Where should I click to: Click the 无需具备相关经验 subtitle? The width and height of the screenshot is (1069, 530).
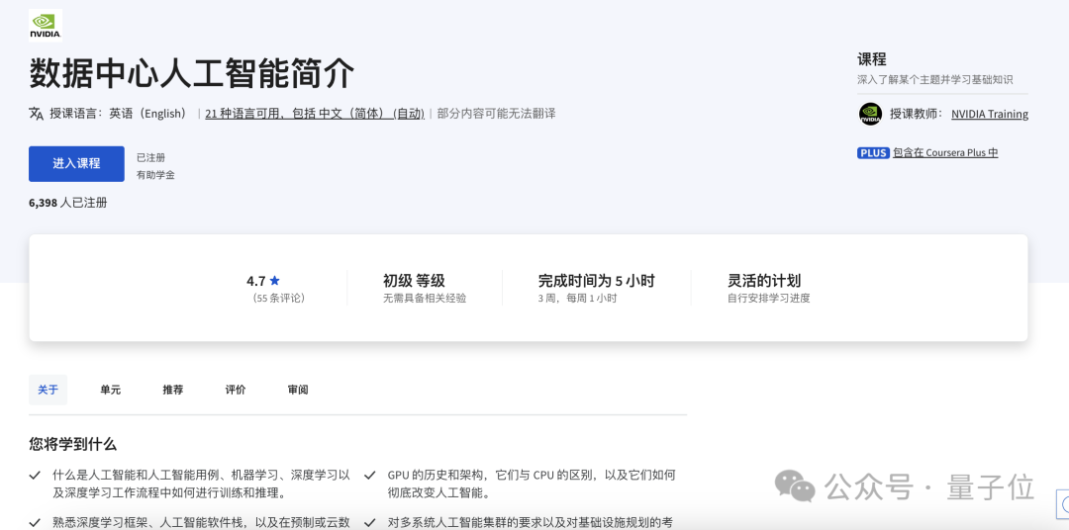(x=425, y=298)
